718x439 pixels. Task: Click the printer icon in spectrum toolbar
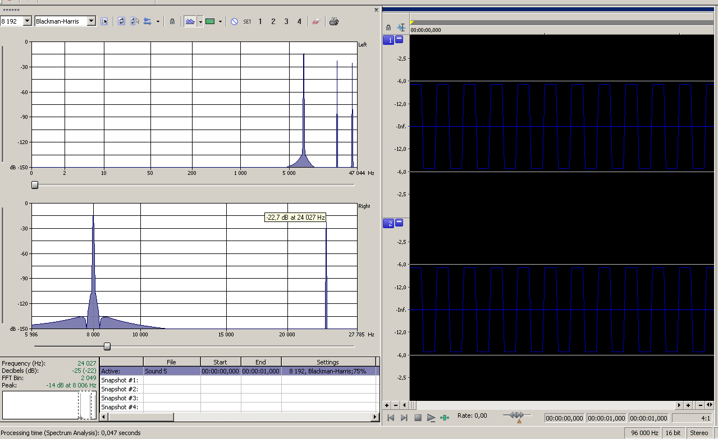click(x=334, y=21)
